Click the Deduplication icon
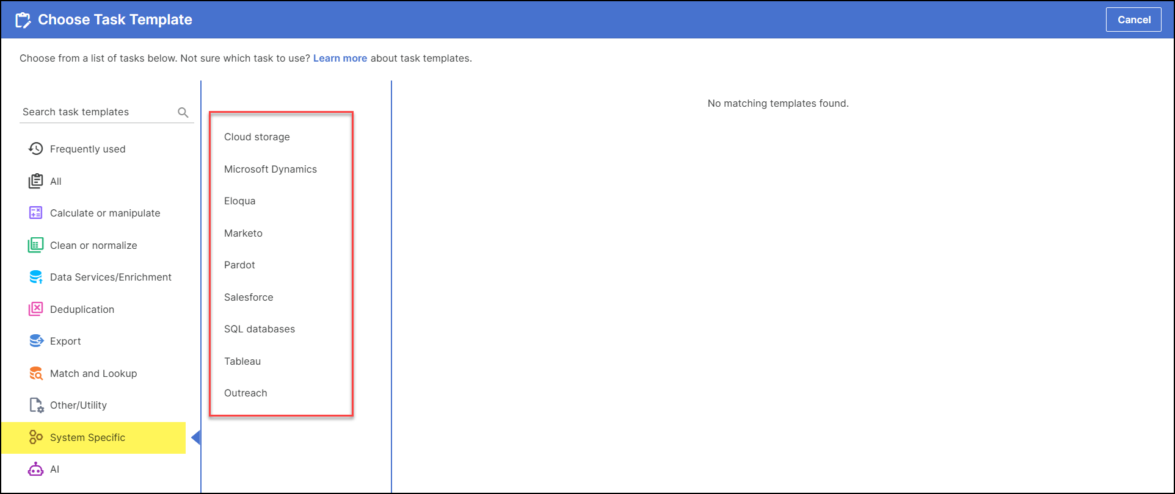 coord(36,309)
